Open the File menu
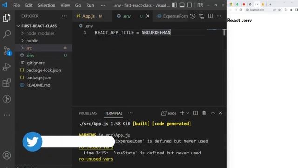 point(16,5)
